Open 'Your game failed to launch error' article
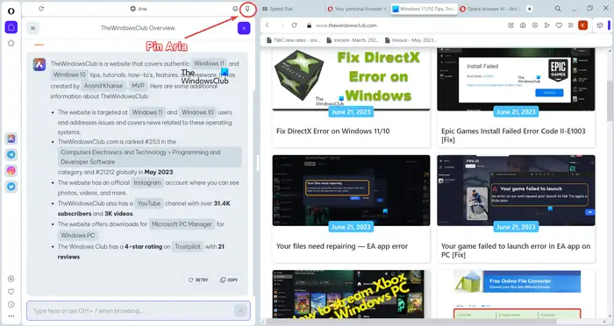Viewport: 614px width, 326px height. tap(516, 251)
